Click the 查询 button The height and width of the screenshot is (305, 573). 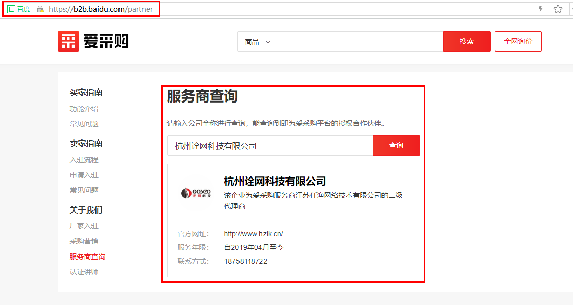[x=396, y=145]
